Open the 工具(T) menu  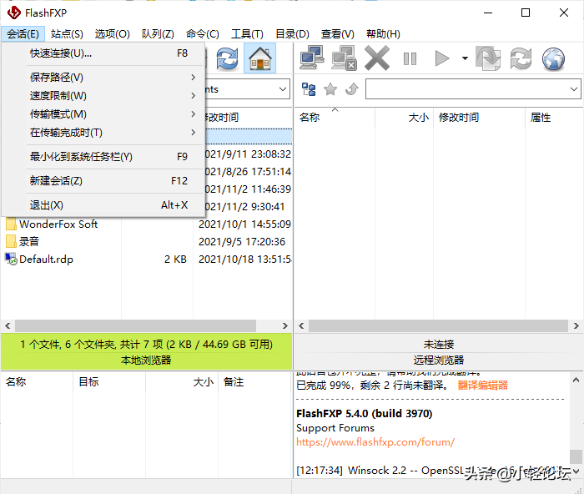(247, 34)
